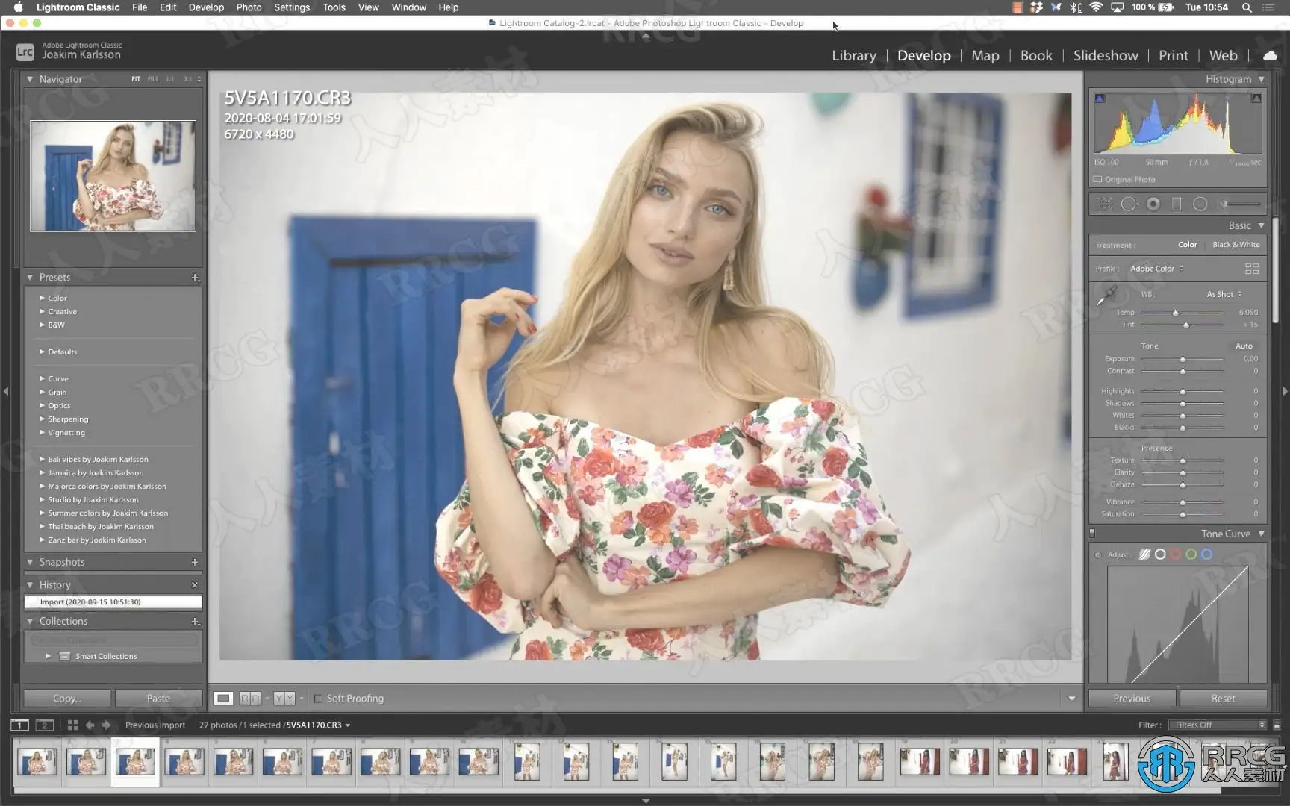Select the Spot Removal tool
This screenshot has width=1290, height=806.
click(x=1129, y=204)
